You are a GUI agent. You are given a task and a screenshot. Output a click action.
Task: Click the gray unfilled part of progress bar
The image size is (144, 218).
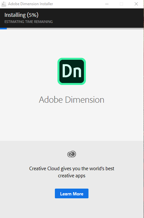75,28
